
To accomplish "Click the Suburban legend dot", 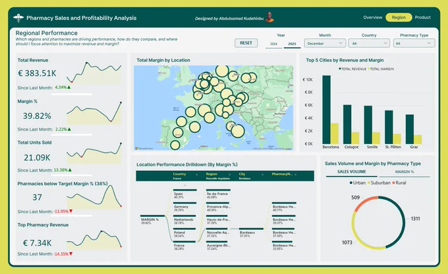I will coord(368,183).
